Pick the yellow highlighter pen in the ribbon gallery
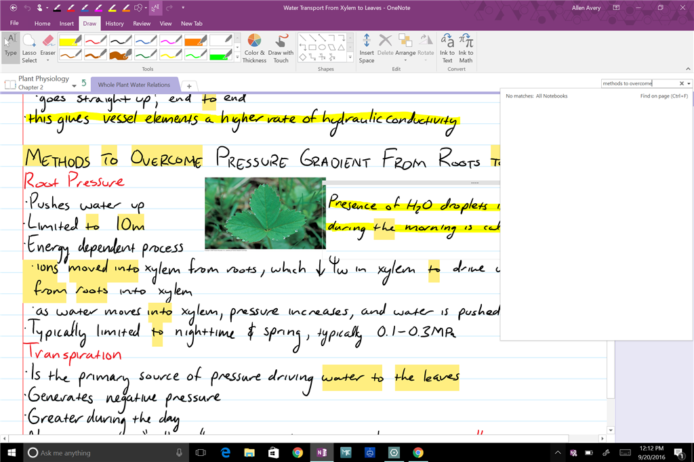Viewport: 694px width, 462px height. [70, 41]
